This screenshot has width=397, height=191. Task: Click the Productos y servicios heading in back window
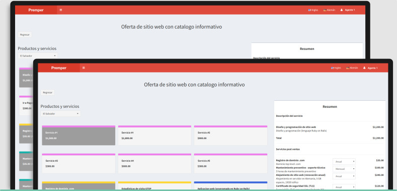click(x=37, y=48)
